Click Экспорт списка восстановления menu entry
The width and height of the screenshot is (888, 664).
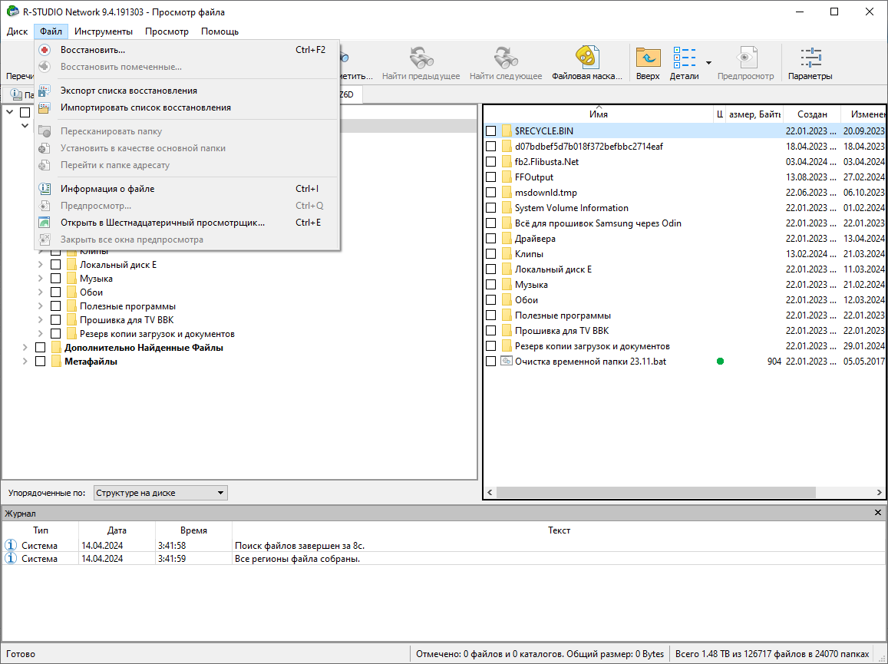pyautogui.click(x=129, y=91)
